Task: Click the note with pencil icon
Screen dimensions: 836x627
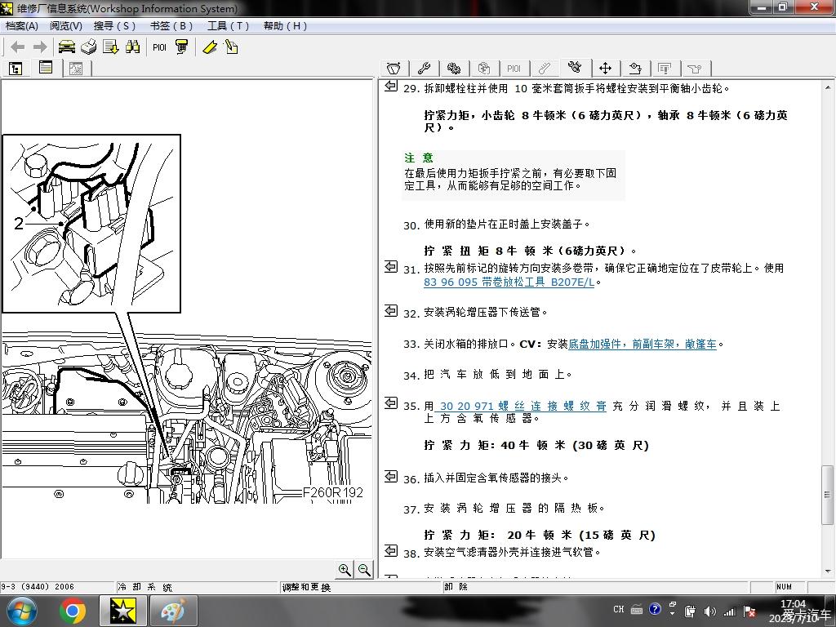Action: pos(231,47)
